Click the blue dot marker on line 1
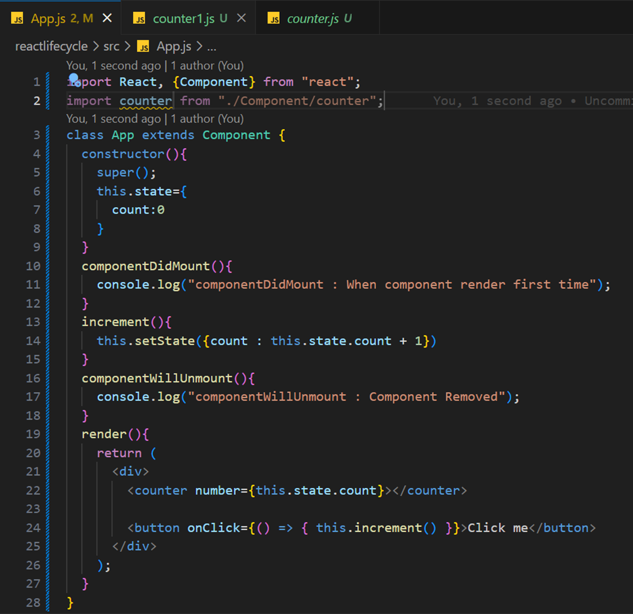633x614 pixels. [73, 78]
